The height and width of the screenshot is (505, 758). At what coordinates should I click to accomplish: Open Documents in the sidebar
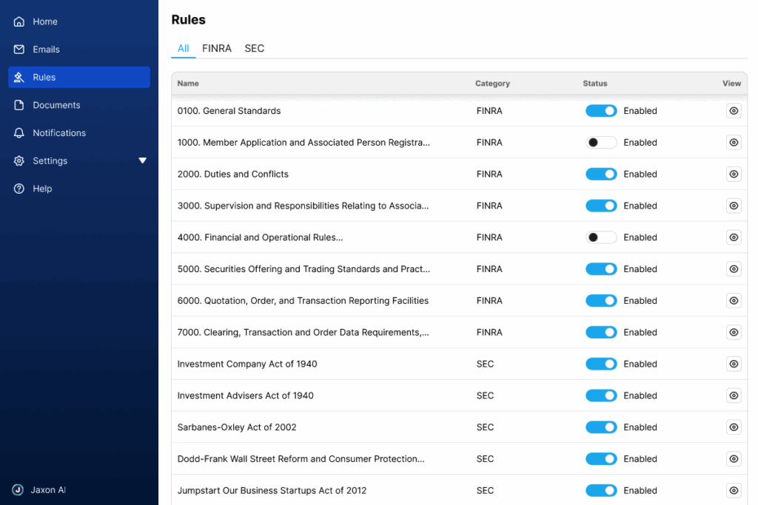(56, 105)
